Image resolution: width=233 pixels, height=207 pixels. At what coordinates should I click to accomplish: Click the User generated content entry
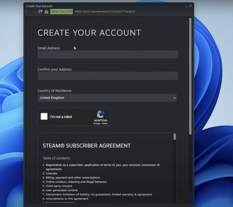[62, 190]
